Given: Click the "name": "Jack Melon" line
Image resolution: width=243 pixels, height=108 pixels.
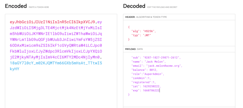Looking at the screenshot, I should tap(149, 62).
